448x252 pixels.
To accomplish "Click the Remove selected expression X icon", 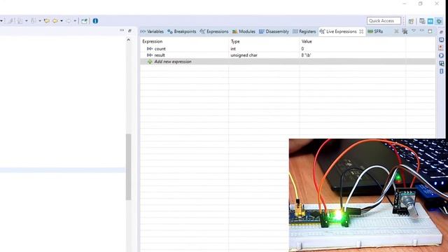I will pos(396,31).
